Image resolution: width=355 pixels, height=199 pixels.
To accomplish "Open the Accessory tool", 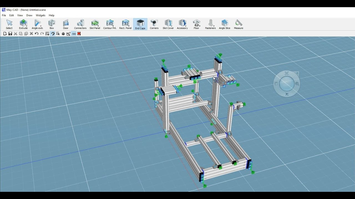I will tap(182, 24).
